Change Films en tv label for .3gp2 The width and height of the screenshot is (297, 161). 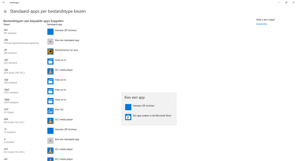pos(60,90)
